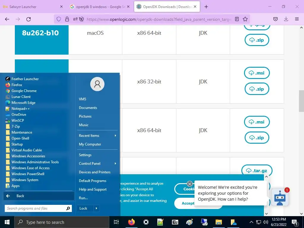Image resolution: width=304 pixels, height=228 pixels.
Task: Download the macOS JDK .zip file
Action: [x=257, y=40]
